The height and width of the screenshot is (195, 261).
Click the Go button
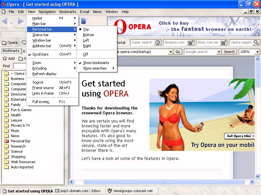pos(178,52)
